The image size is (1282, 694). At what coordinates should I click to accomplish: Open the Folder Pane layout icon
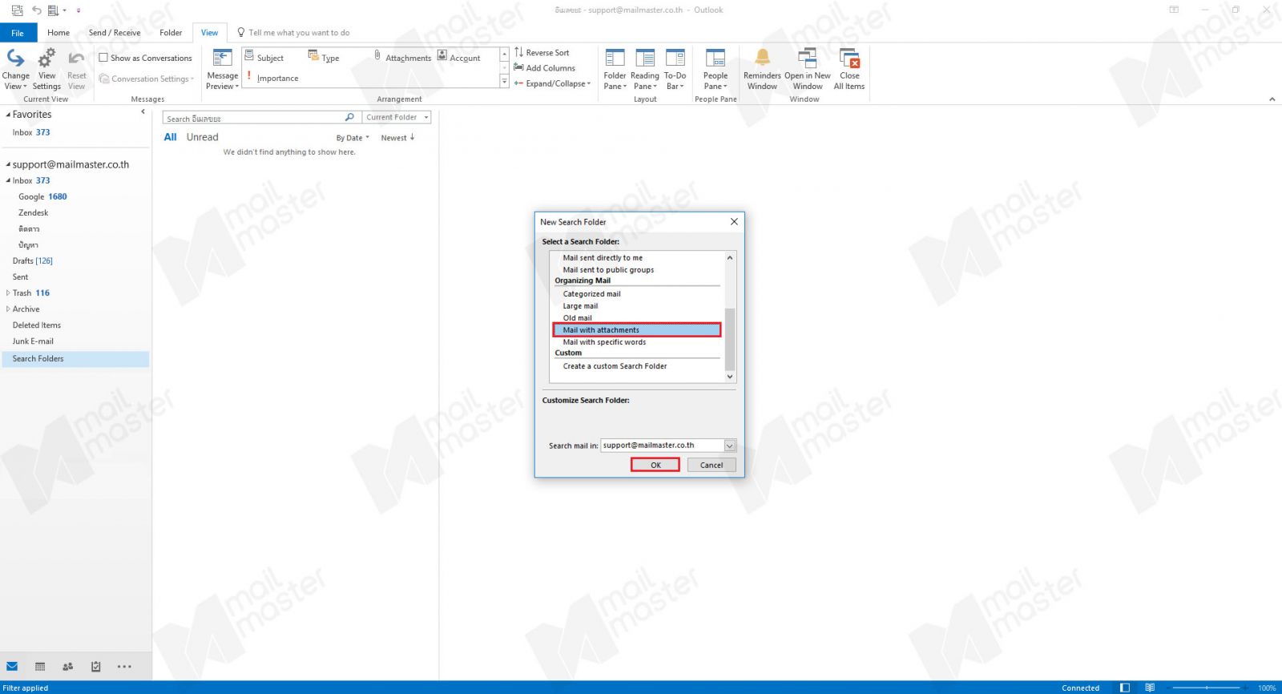615,59
